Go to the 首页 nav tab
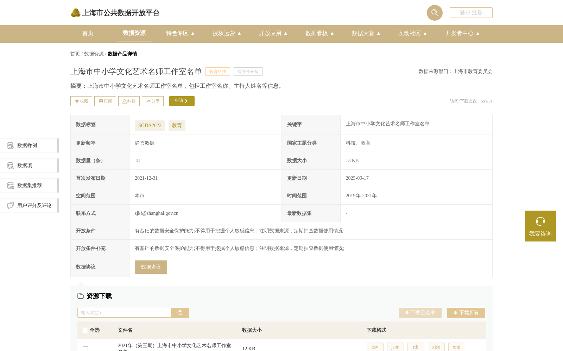563x351 pixels. tap(88, 33)
